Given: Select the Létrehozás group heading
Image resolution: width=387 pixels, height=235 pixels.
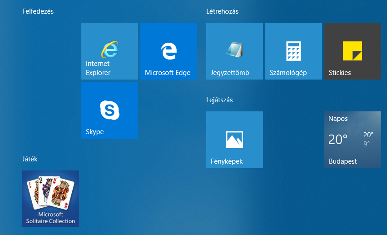Looking at the screenshot, I should 223,11.
